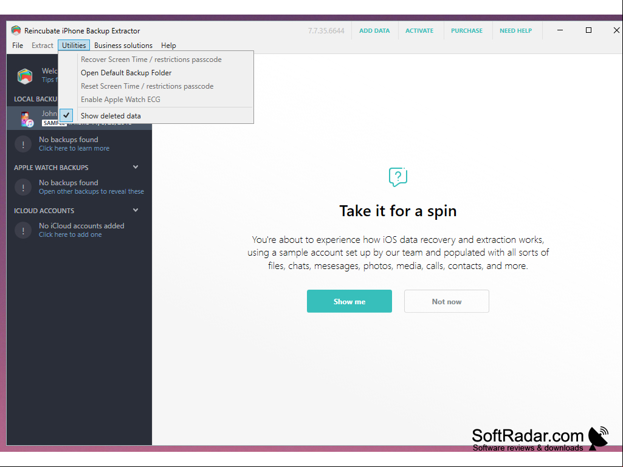This screenshot has width=623, height=467.
Task: Click the iCloud Accounts heading
Action: pos(44,211)
